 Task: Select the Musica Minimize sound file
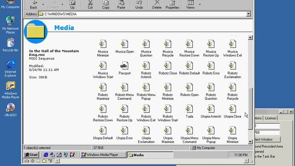(x=103, y=48)
